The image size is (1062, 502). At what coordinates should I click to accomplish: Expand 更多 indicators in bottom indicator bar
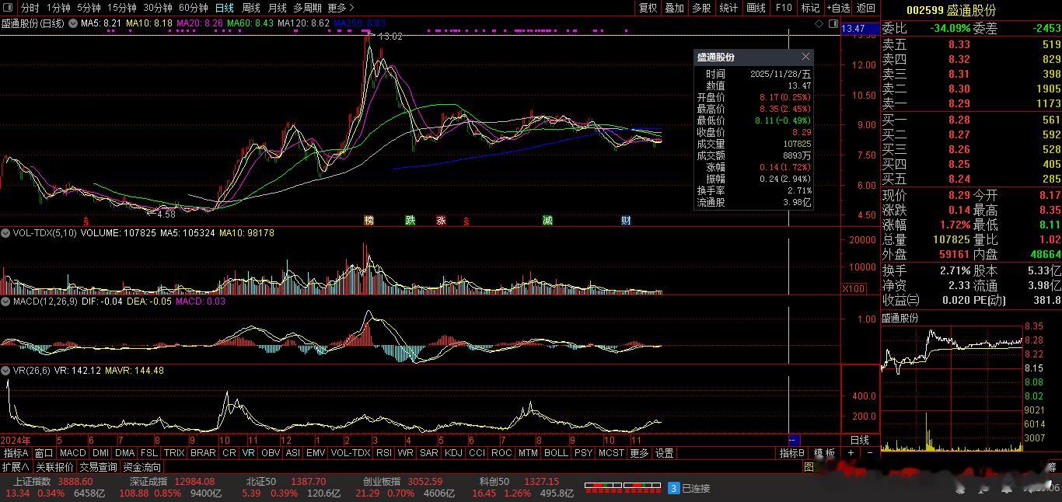(x=639, y=453)
